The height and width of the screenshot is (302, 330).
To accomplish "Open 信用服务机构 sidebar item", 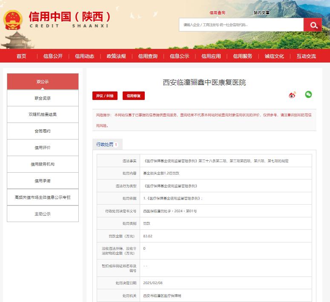I will click(43, 164).
